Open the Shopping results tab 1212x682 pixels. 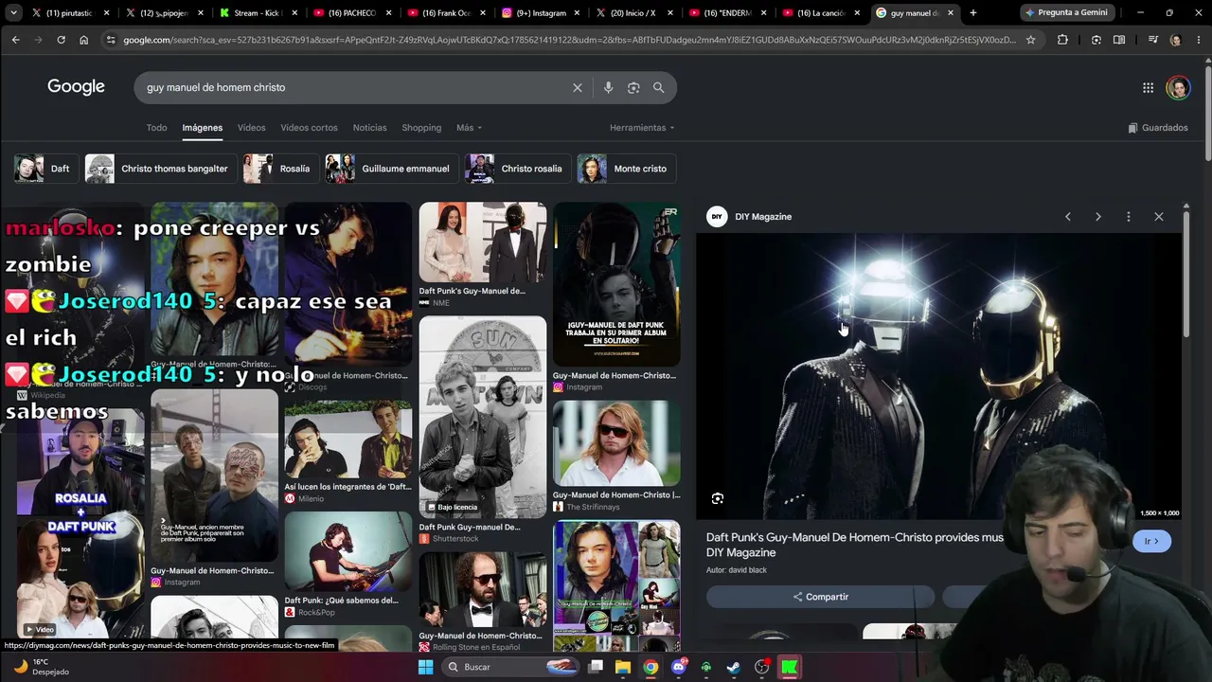click(x=421, y=128)
